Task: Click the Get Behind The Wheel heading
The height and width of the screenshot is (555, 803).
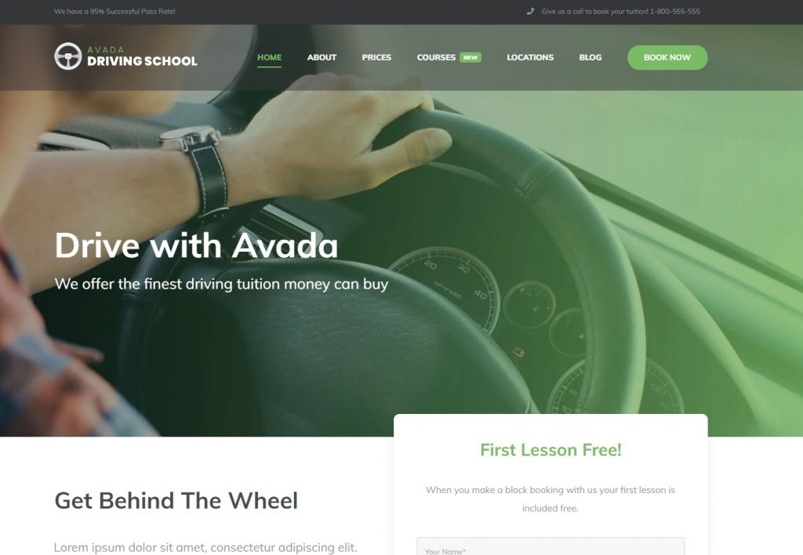Action: coord(176,501)
